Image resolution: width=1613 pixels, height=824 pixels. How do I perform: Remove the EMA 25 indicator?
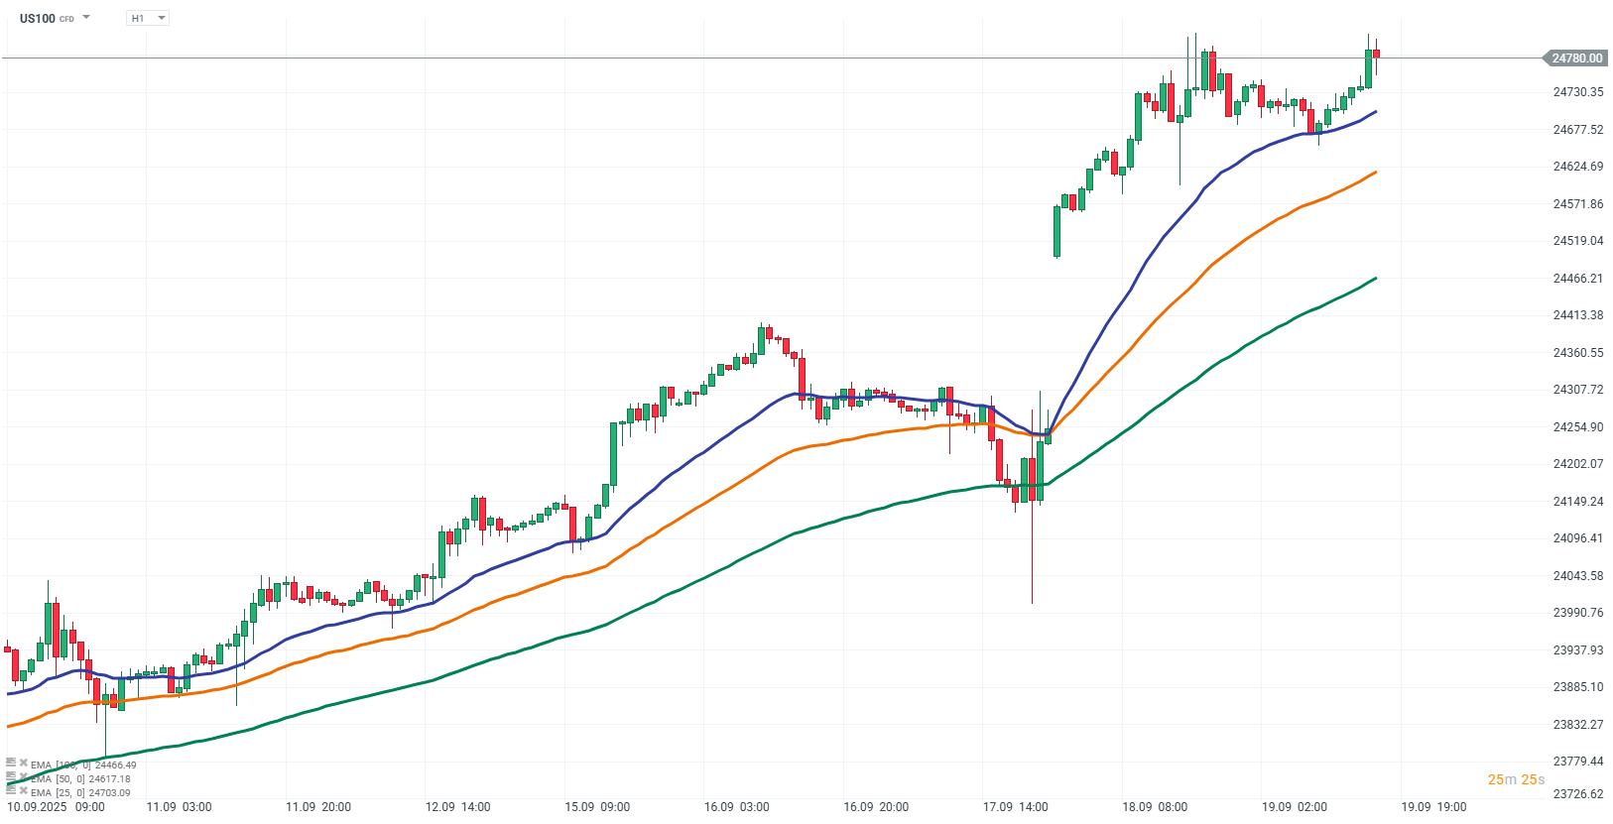pos(23,790)
